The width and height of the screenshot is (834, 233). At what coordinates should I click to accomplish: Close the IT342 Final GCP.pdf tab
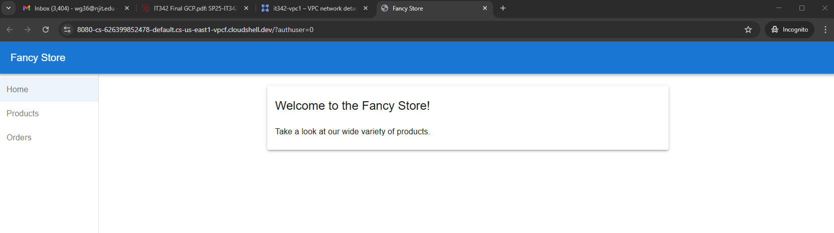tap(246, 9)
